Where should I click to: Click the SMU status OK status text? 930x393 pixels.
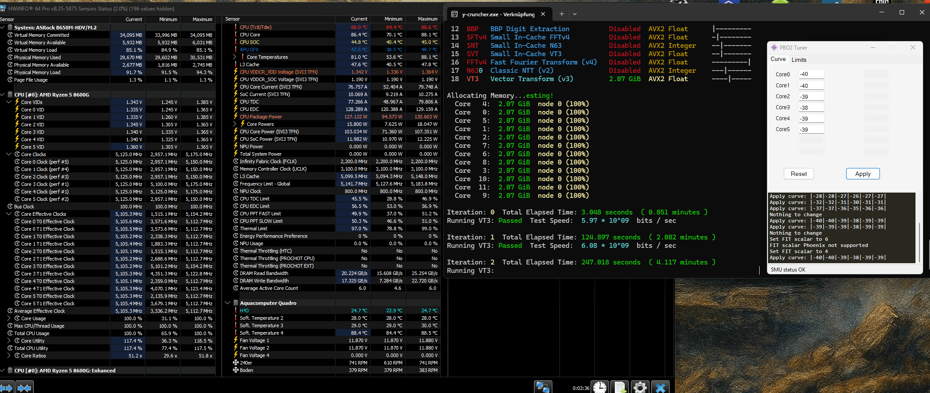point(788,269)
